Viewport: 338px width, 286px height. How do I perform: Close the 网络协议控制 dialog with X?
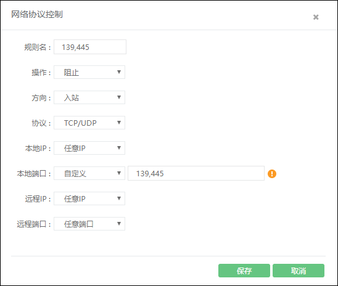(x=316, y=17)
